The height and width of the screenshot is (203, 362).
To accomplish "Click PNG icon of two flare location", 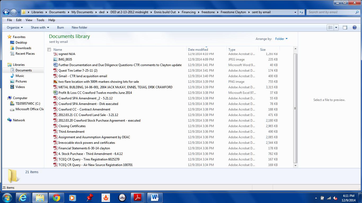I will pos(55,82).
